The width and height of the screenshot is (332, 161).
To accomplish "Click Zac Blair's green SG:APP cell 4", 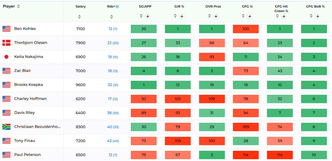I will coord(144,71).
